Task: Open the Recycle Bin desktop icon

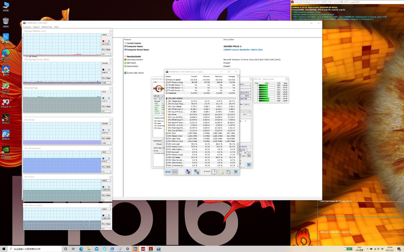Action: 6,23
